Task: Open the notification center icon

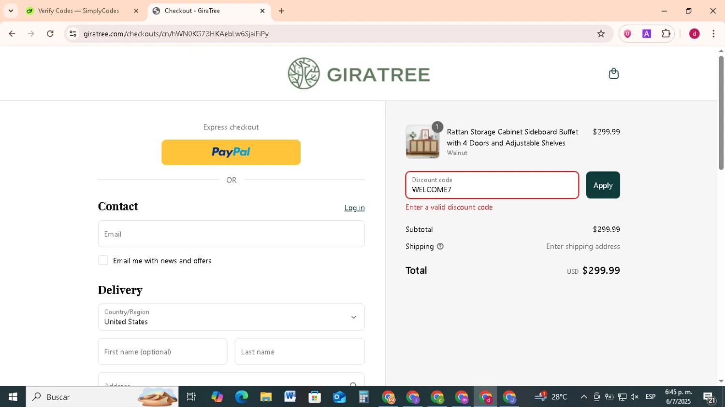Action: click(x=710, y=397)
